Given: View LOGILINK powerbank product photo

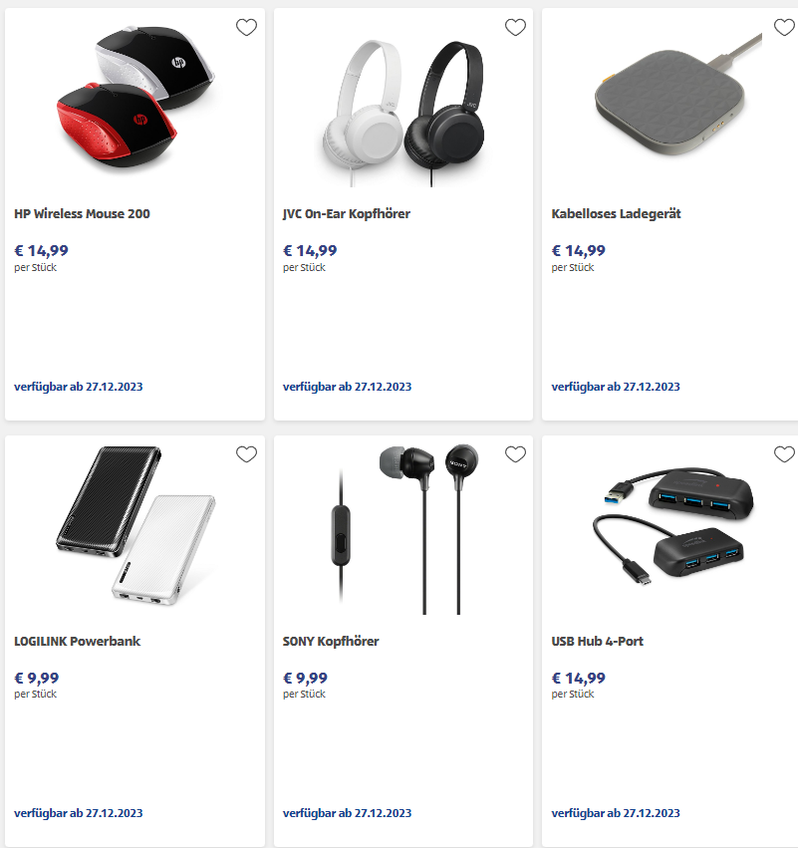Looking at the screenshot, I should point(135,526).
